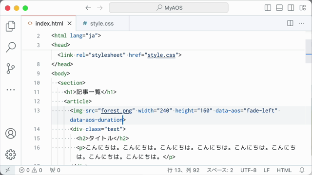The height and width of the screenshot is (175, 312).
Task: Open the Manage gear settings icon
Action: tap(11, 155)
